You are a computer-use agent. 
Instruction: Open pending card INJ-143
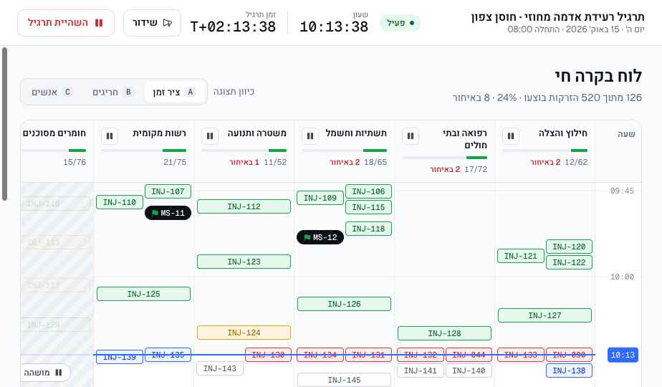click(x=219, y=368)
